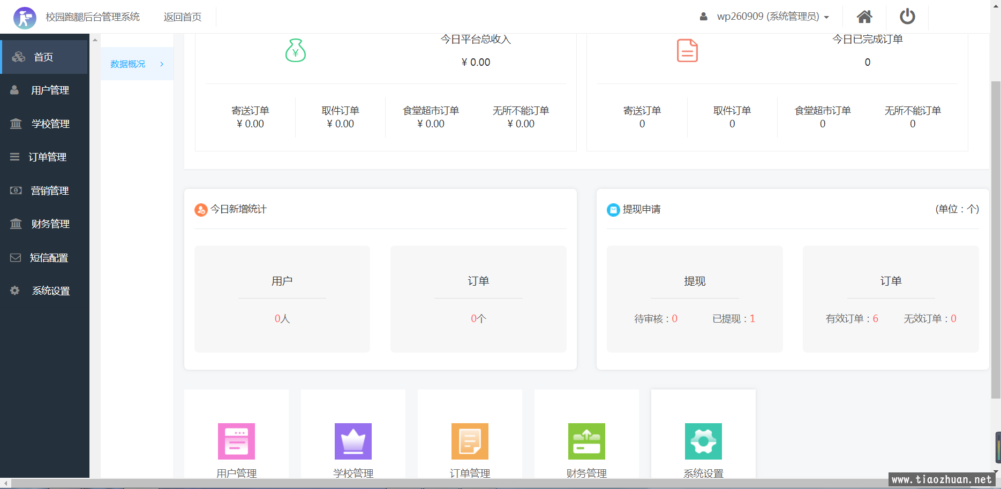Click 食堂超市订单 ¥ 0.00 income cell
The width and height of the screenshot is (1001, 489).
[431, 117]
